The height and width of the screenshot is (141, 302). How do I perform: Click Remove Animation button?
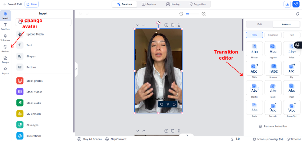[273, 126]
